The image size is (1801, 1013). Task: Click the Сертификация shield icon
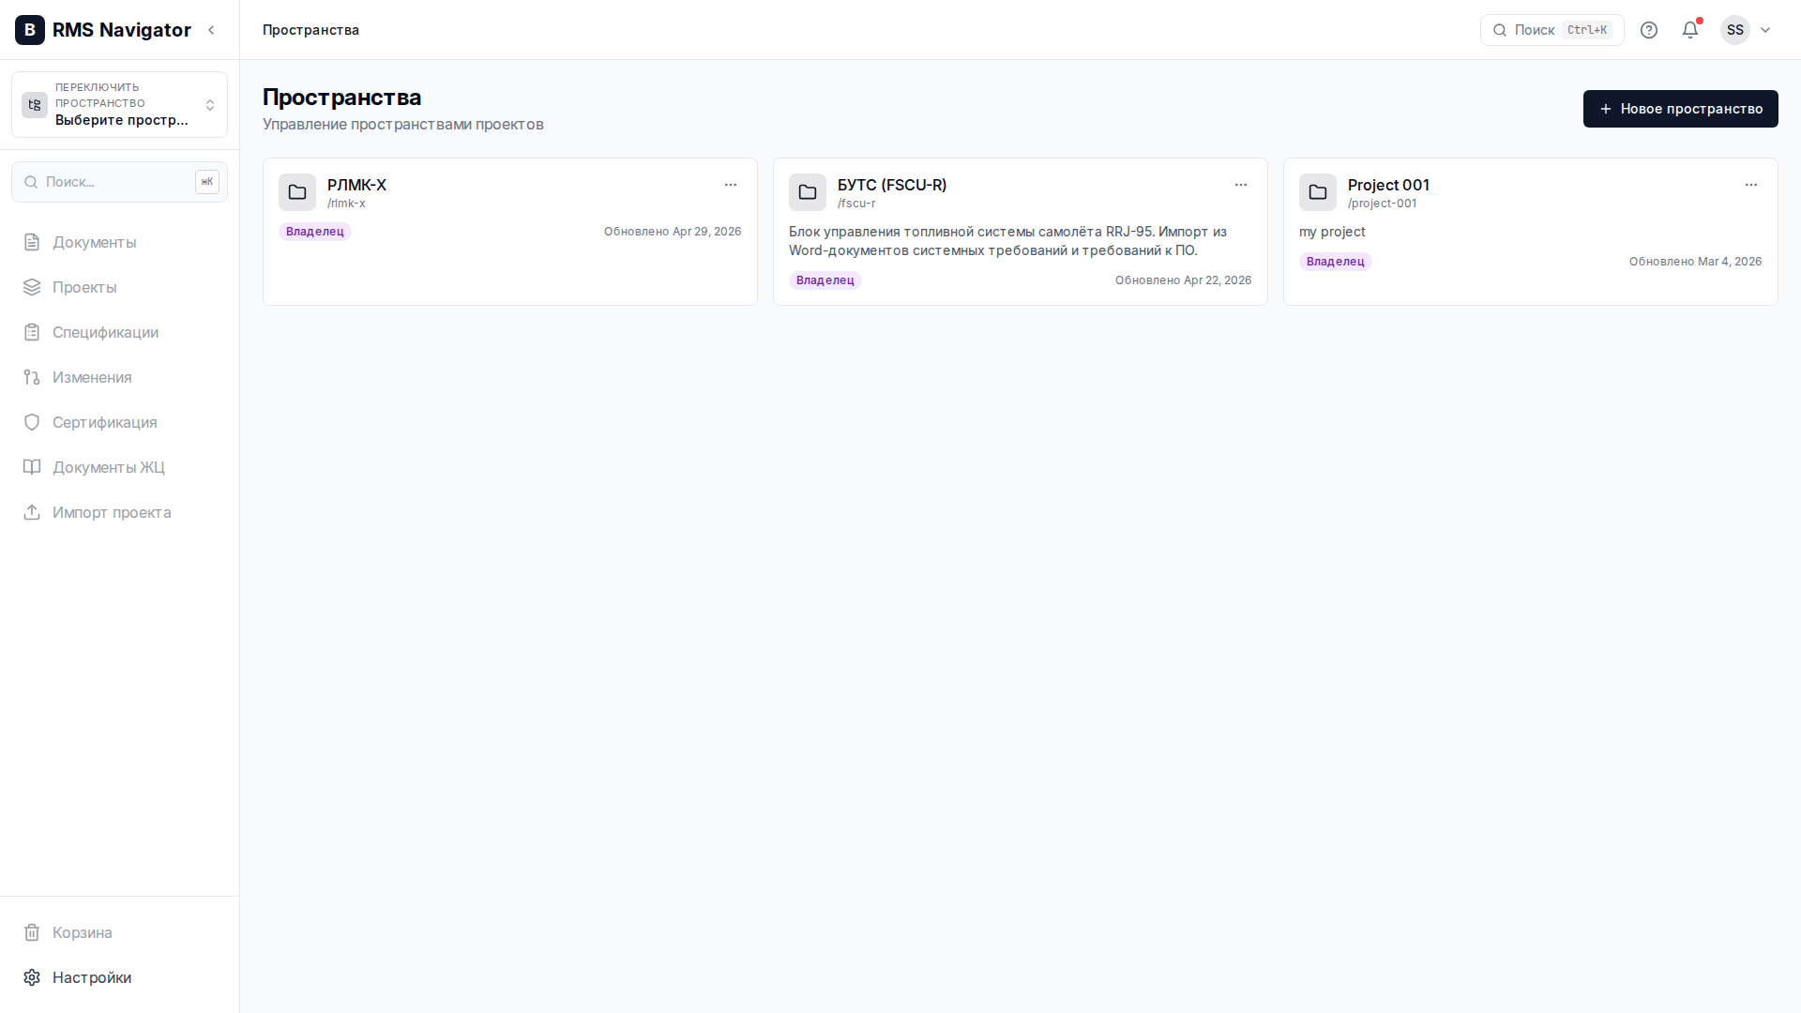pyautogui.click(x=32, y=422)
